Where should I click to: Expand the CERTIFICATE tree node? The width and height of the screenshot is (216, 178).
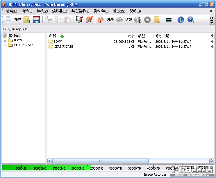click(5, 45)
